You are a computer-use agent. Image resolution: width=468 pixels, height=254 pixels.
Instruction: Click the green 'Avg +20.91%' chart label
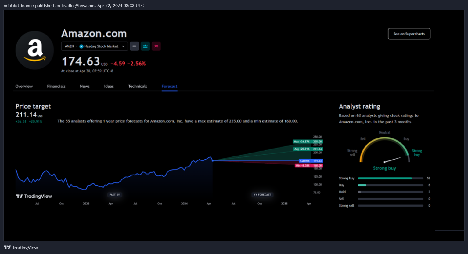tap(302, 149)
